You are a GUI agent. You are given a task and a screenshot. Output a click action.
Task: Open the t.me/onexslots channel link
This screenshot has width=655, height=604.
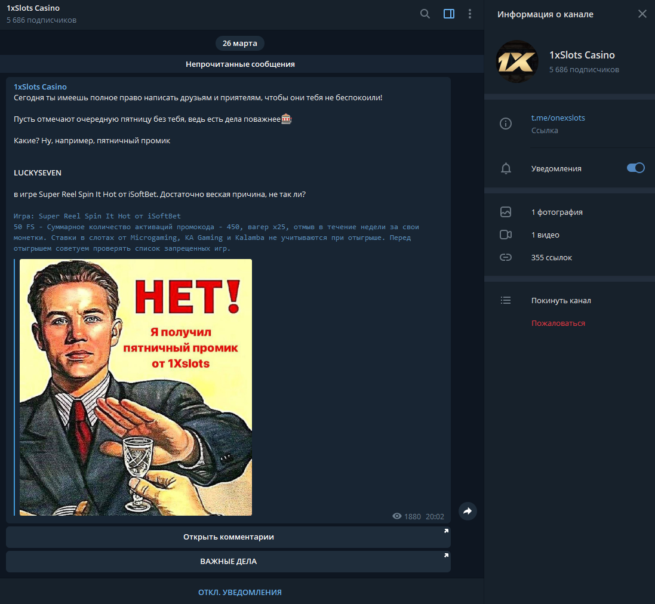click(x=558, y=118)
